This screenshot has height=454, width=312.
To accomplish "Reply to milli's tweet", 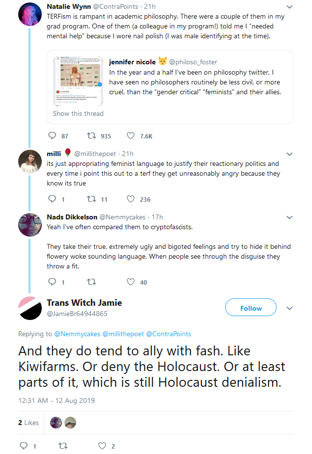I will coord(52,199).
